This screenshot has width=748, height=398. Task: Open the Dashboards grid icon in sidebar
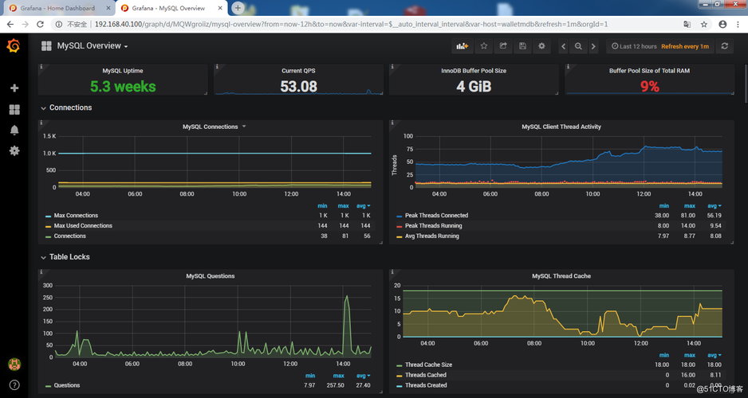[14, 109]
